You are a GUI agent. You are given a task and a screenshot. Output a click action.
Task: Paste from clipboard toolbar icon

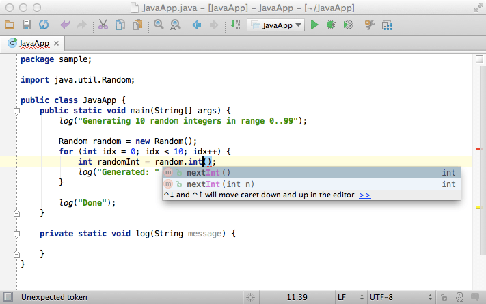point(137,25)
